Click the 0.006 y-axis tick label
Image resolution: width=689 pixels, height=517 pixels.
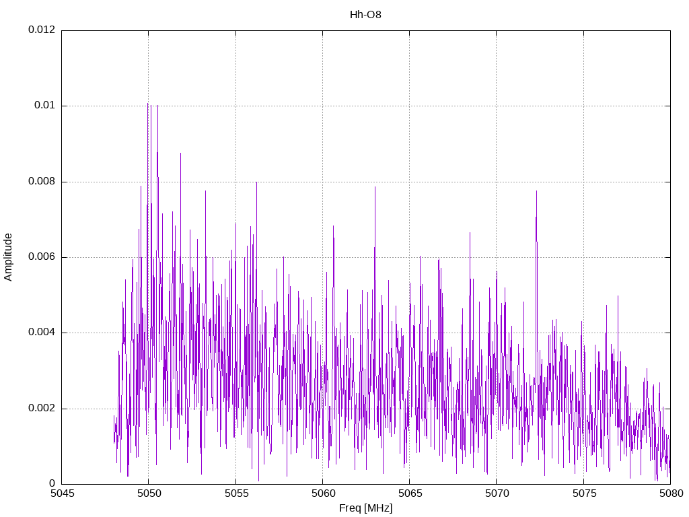tap(42, 256)
